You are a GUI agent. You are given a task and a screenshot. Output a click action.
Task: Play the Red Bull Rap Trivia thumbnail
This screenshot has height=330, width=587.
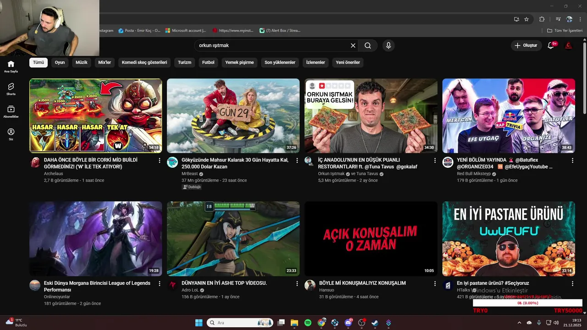509,115
